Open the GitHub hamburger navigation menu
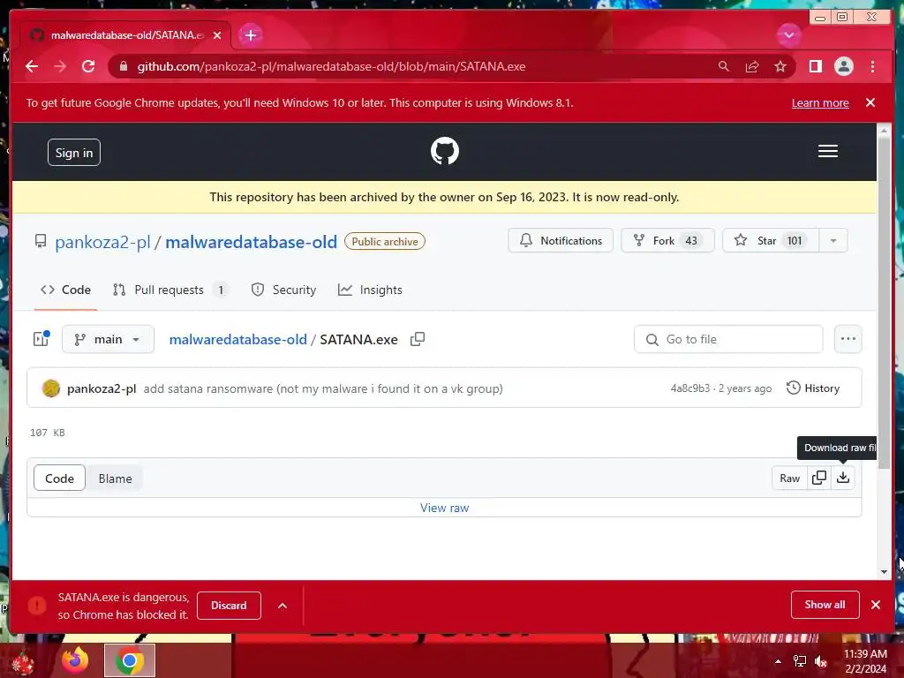904x678 pixels. pyautogui.click(x=827, y=151)
